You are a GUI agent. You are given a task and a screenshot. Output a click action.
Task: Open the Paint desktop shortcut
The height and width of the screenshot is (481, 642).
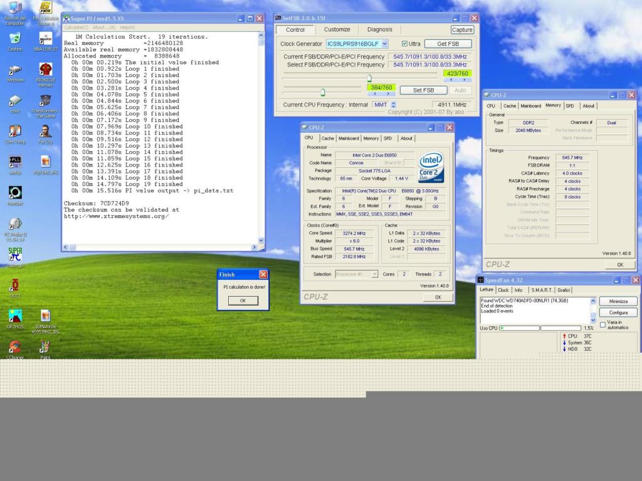pos(45,349)
